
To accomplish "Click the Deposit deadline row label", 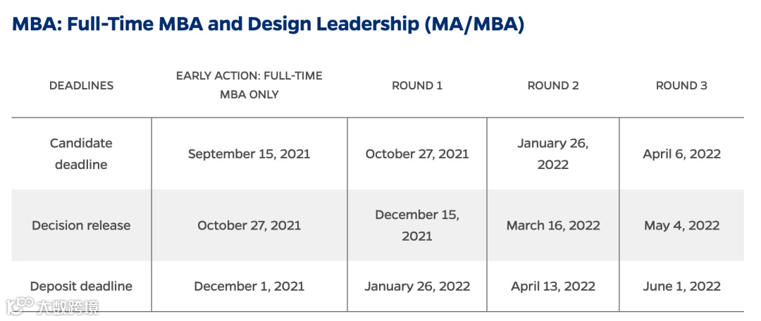I will [81, 286].
